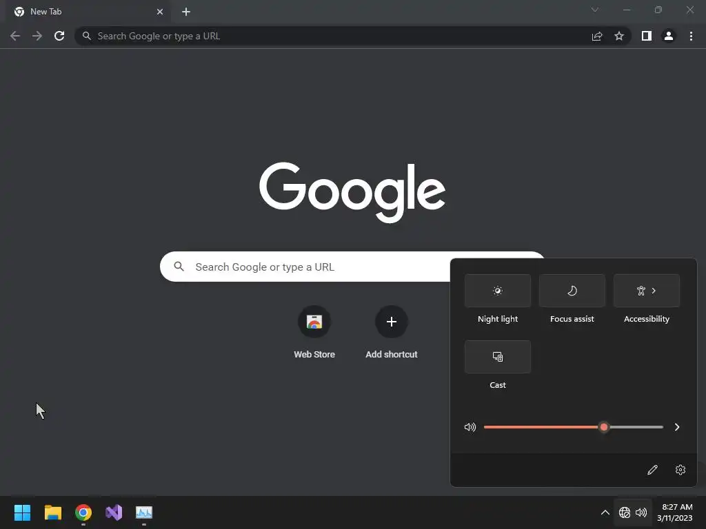Open the Chrome three-dot menu

(691, 36)
